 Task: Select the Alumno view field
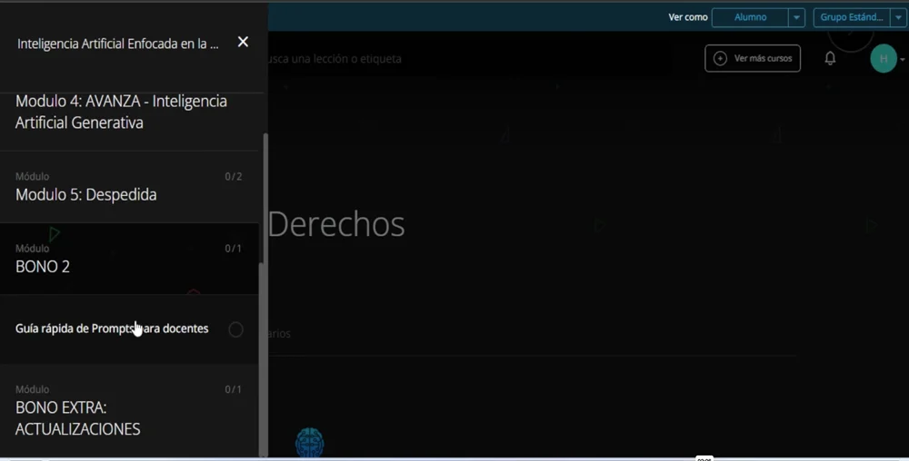tap(750, 17)
